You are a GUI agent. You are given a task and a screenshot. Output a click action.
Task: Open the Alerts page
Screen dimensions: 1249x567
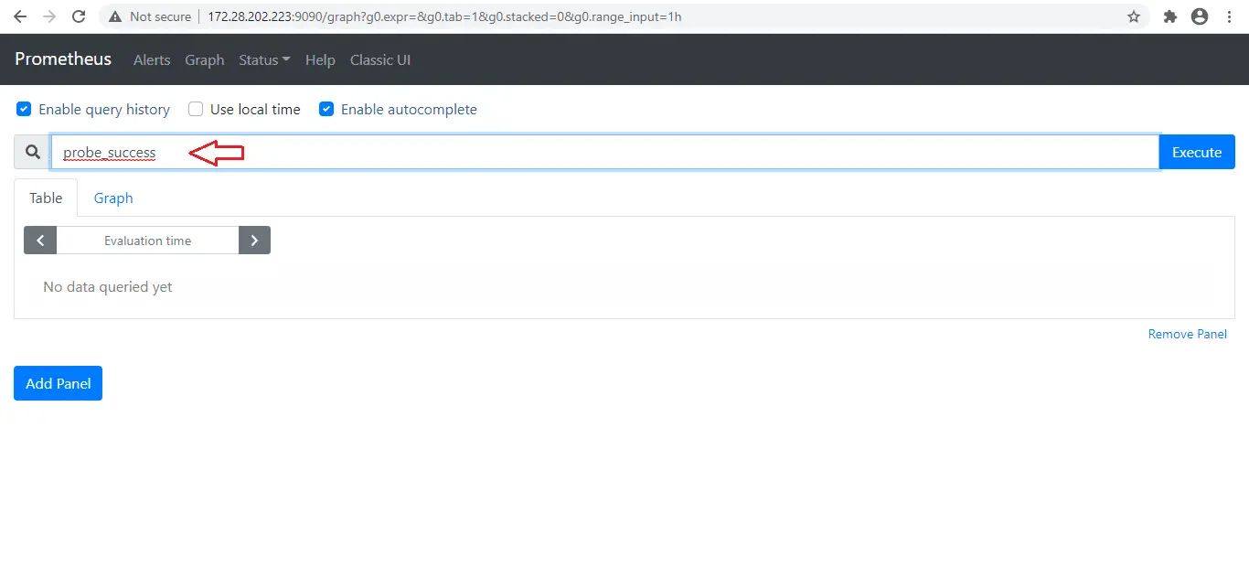pos(151,59)
